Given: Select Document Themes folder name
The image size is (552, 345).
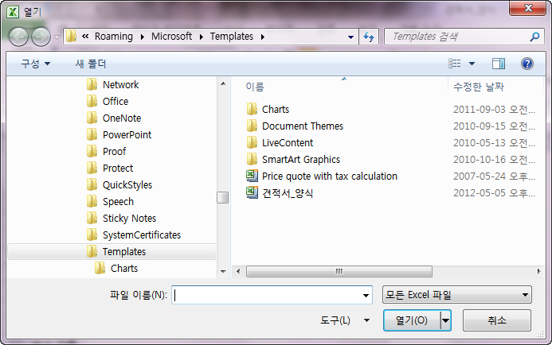Looking at the screenshot, I should coord(303,126).
